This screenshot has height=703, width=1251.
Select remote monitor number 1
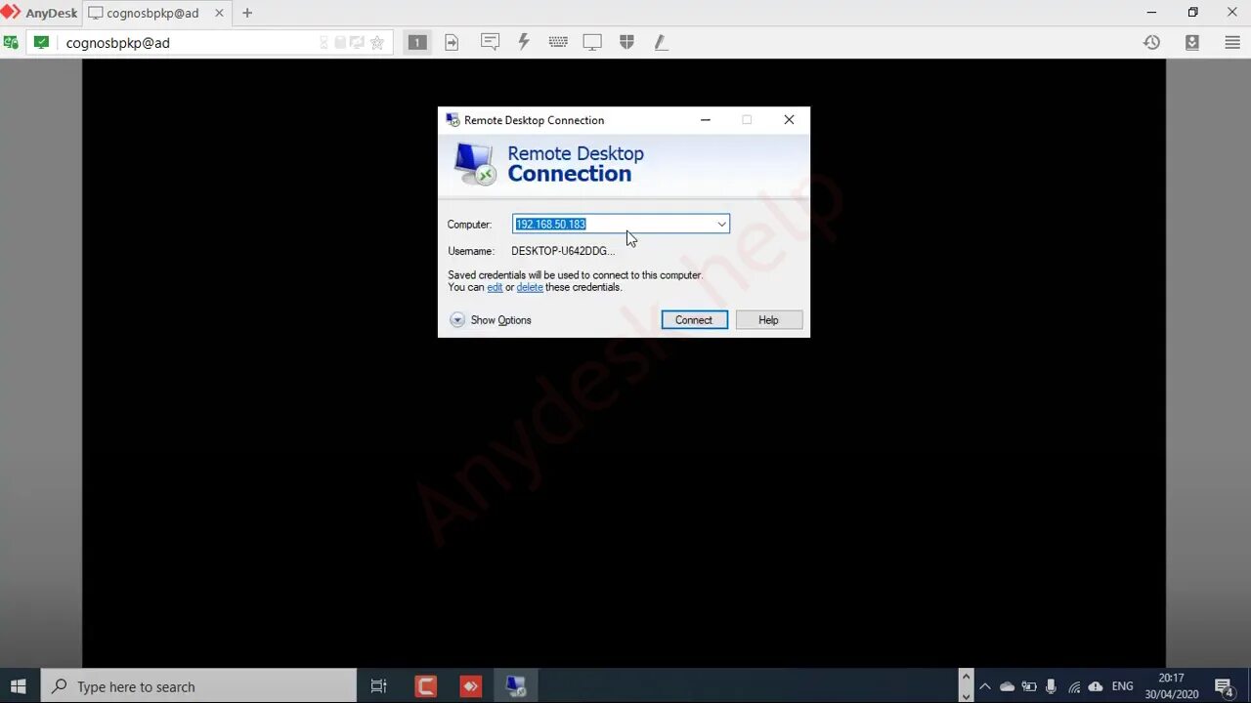click(x=417, y=42)
